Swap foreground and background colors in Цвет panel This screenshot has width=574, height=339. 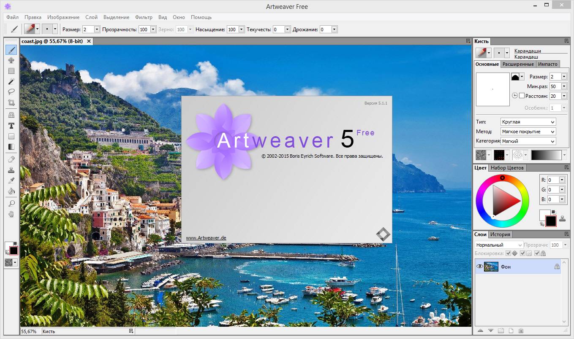[x=542, y=225]
